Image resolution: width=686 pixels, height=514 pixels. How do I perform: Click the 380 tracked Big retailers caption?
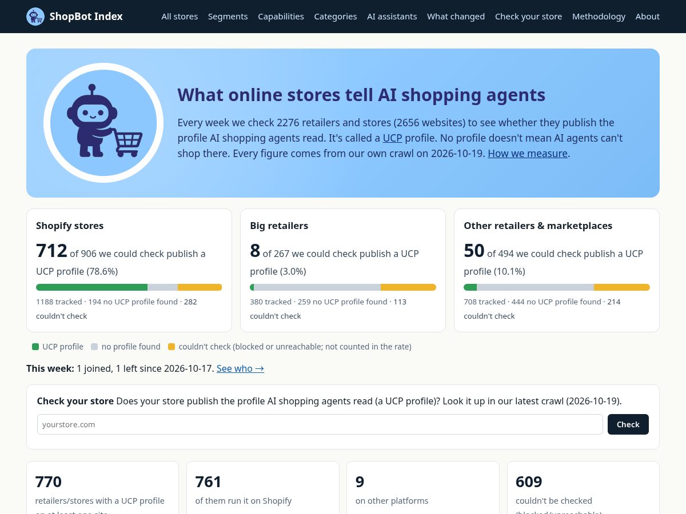point(328,308)
